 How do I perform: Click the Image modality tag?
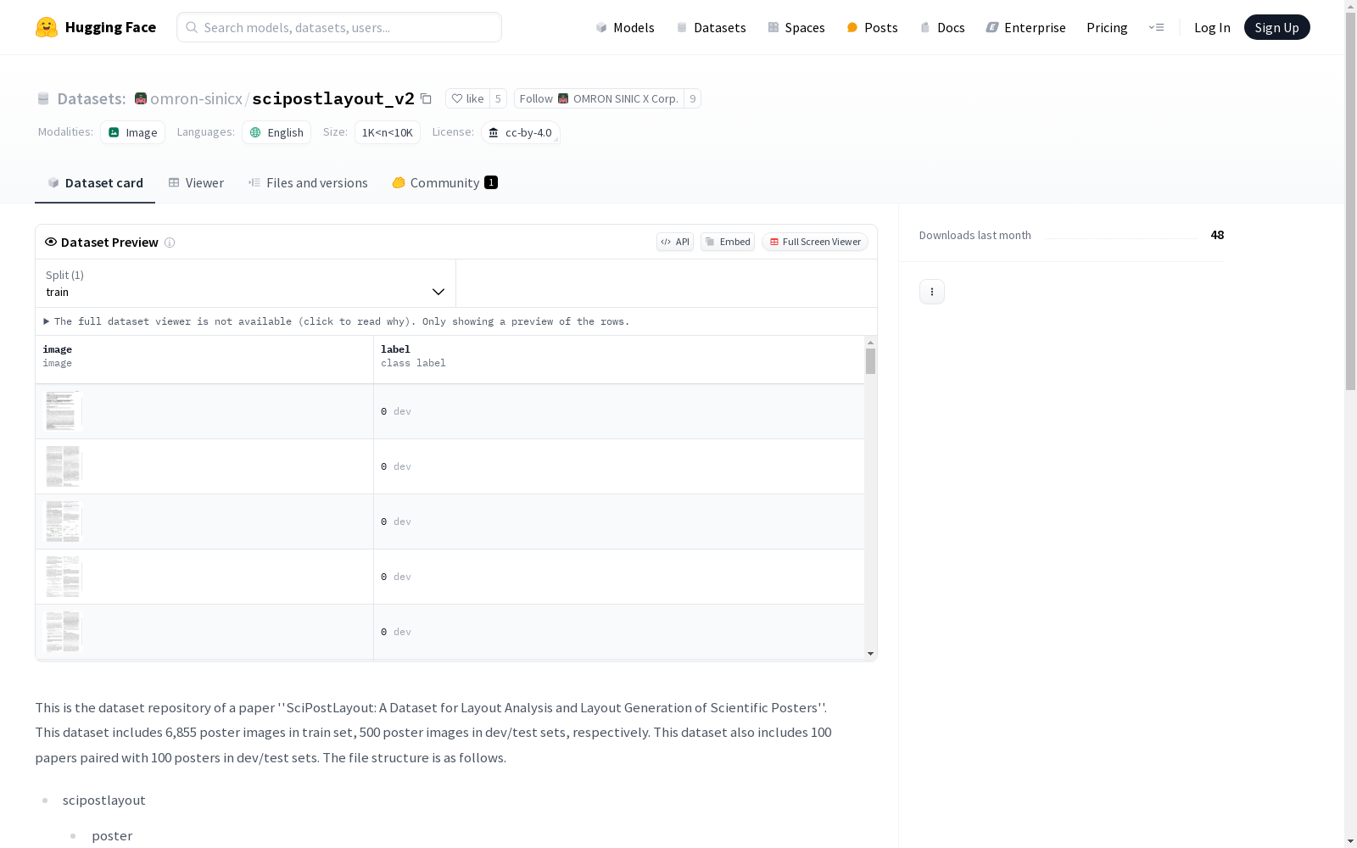coord(133,132)
